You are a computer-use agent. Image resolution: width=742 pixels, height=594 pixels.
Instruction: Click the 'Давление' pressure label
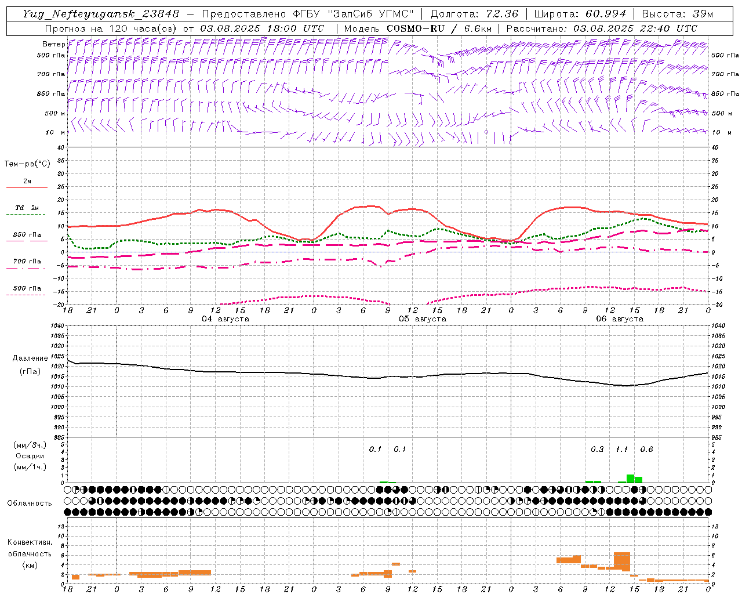(x=30, y=358)
